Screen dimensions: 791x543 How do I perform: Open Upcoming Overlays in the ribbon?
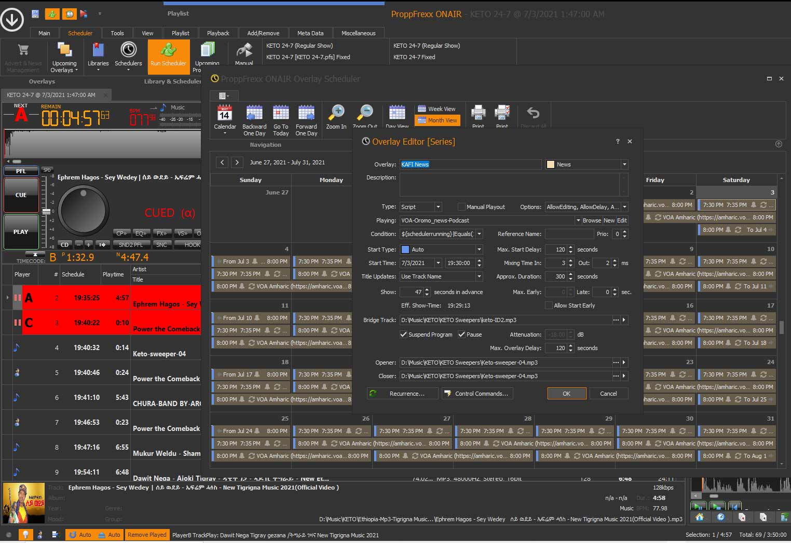point(64,57)
